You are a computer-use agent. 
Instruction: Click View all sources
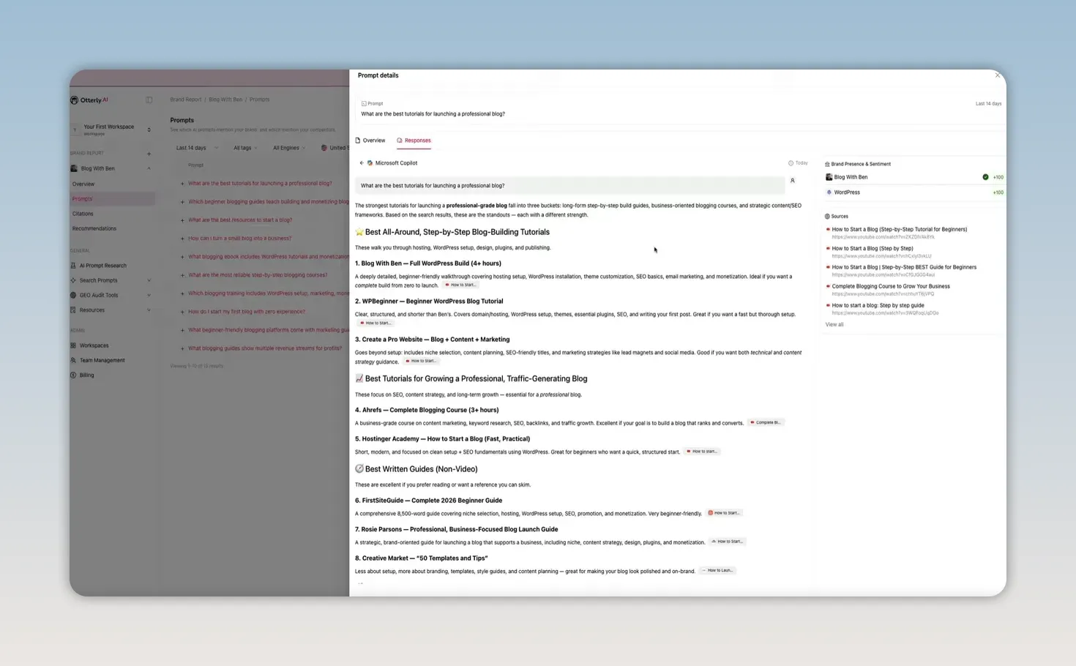[x=834, y=324]
